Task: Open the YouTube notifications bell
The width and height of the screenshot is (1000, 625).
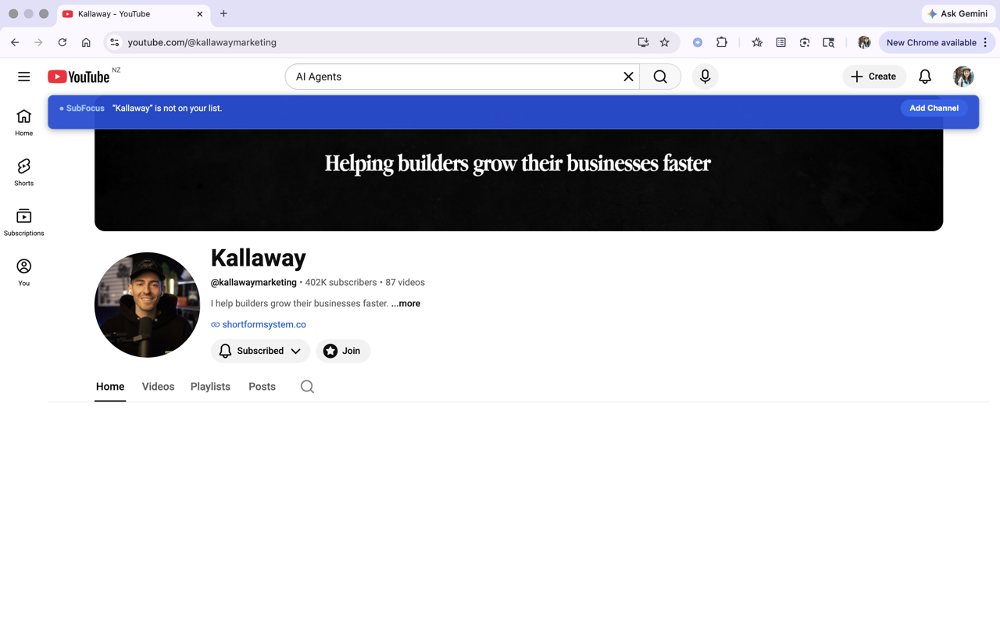Action: point(925,77)
